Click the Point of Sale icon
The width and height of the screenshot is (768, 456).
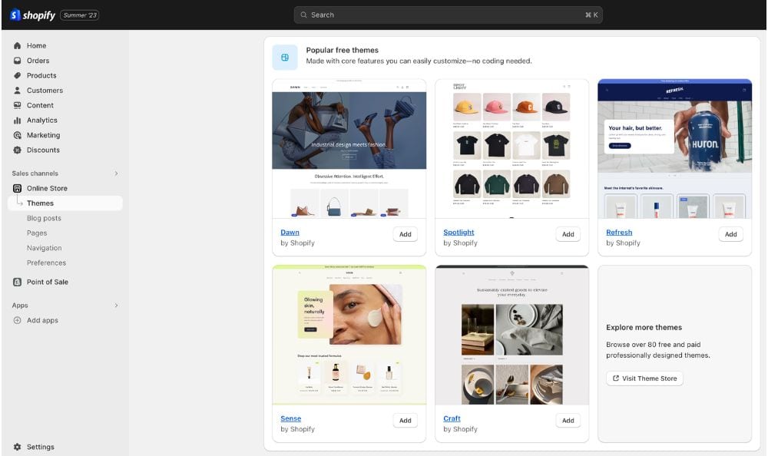[17, 282]
